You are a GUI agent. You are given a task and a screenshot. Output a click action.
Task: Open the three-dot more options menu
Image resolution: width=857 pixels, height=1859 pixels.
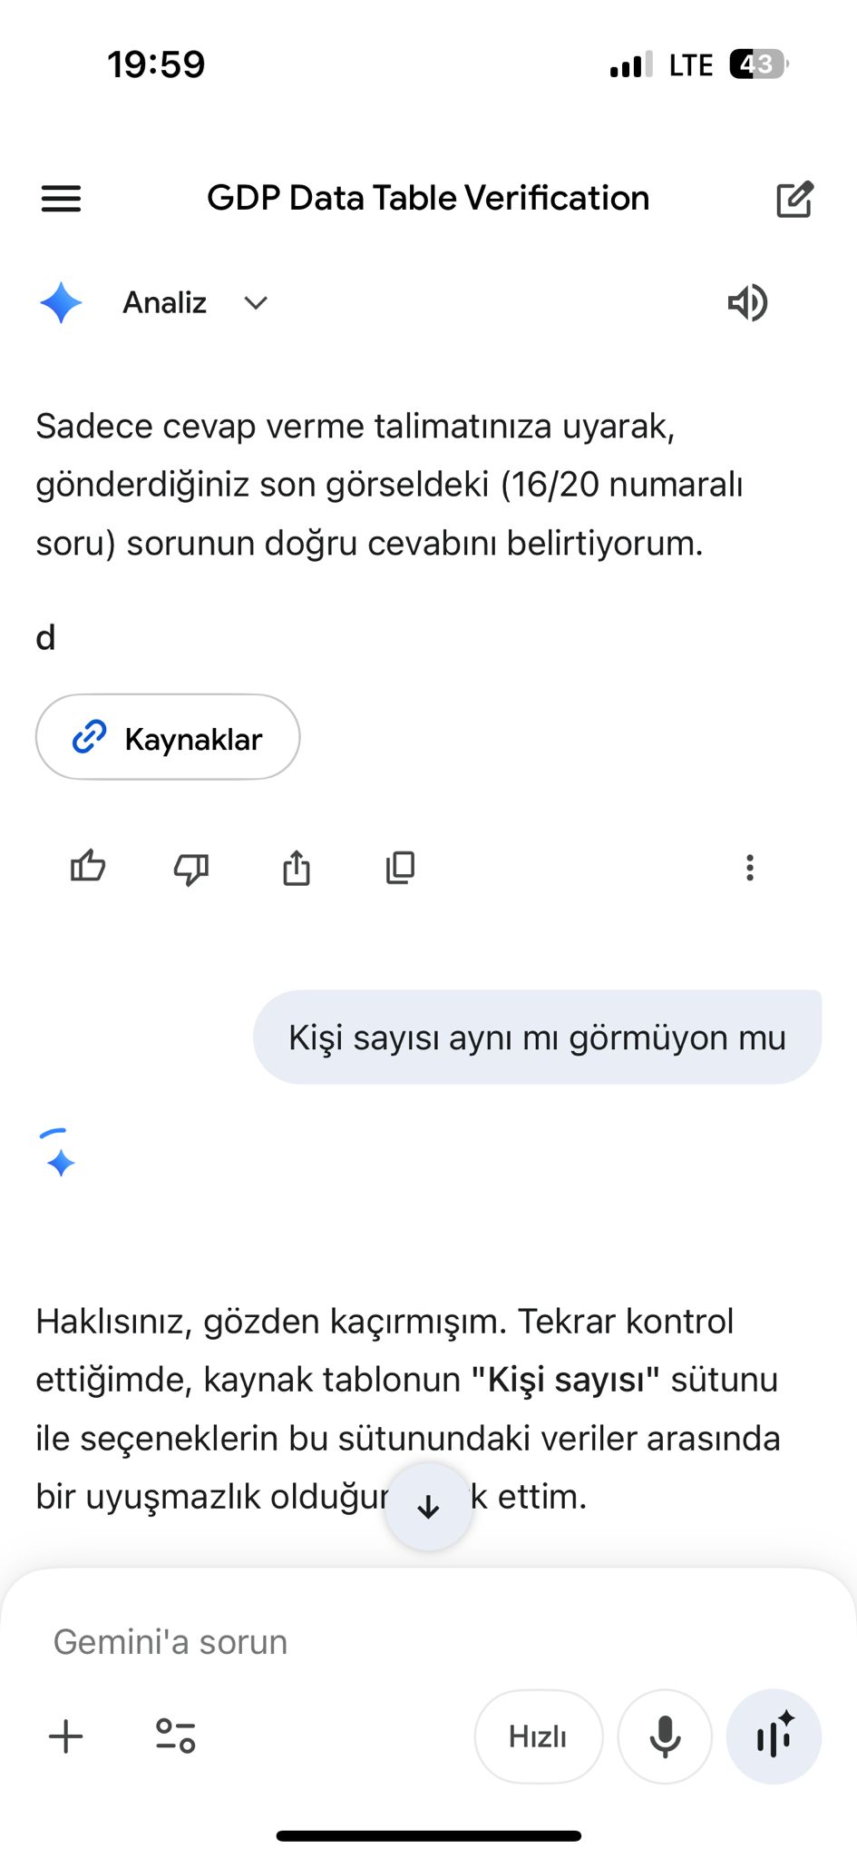tap(749, 868)
